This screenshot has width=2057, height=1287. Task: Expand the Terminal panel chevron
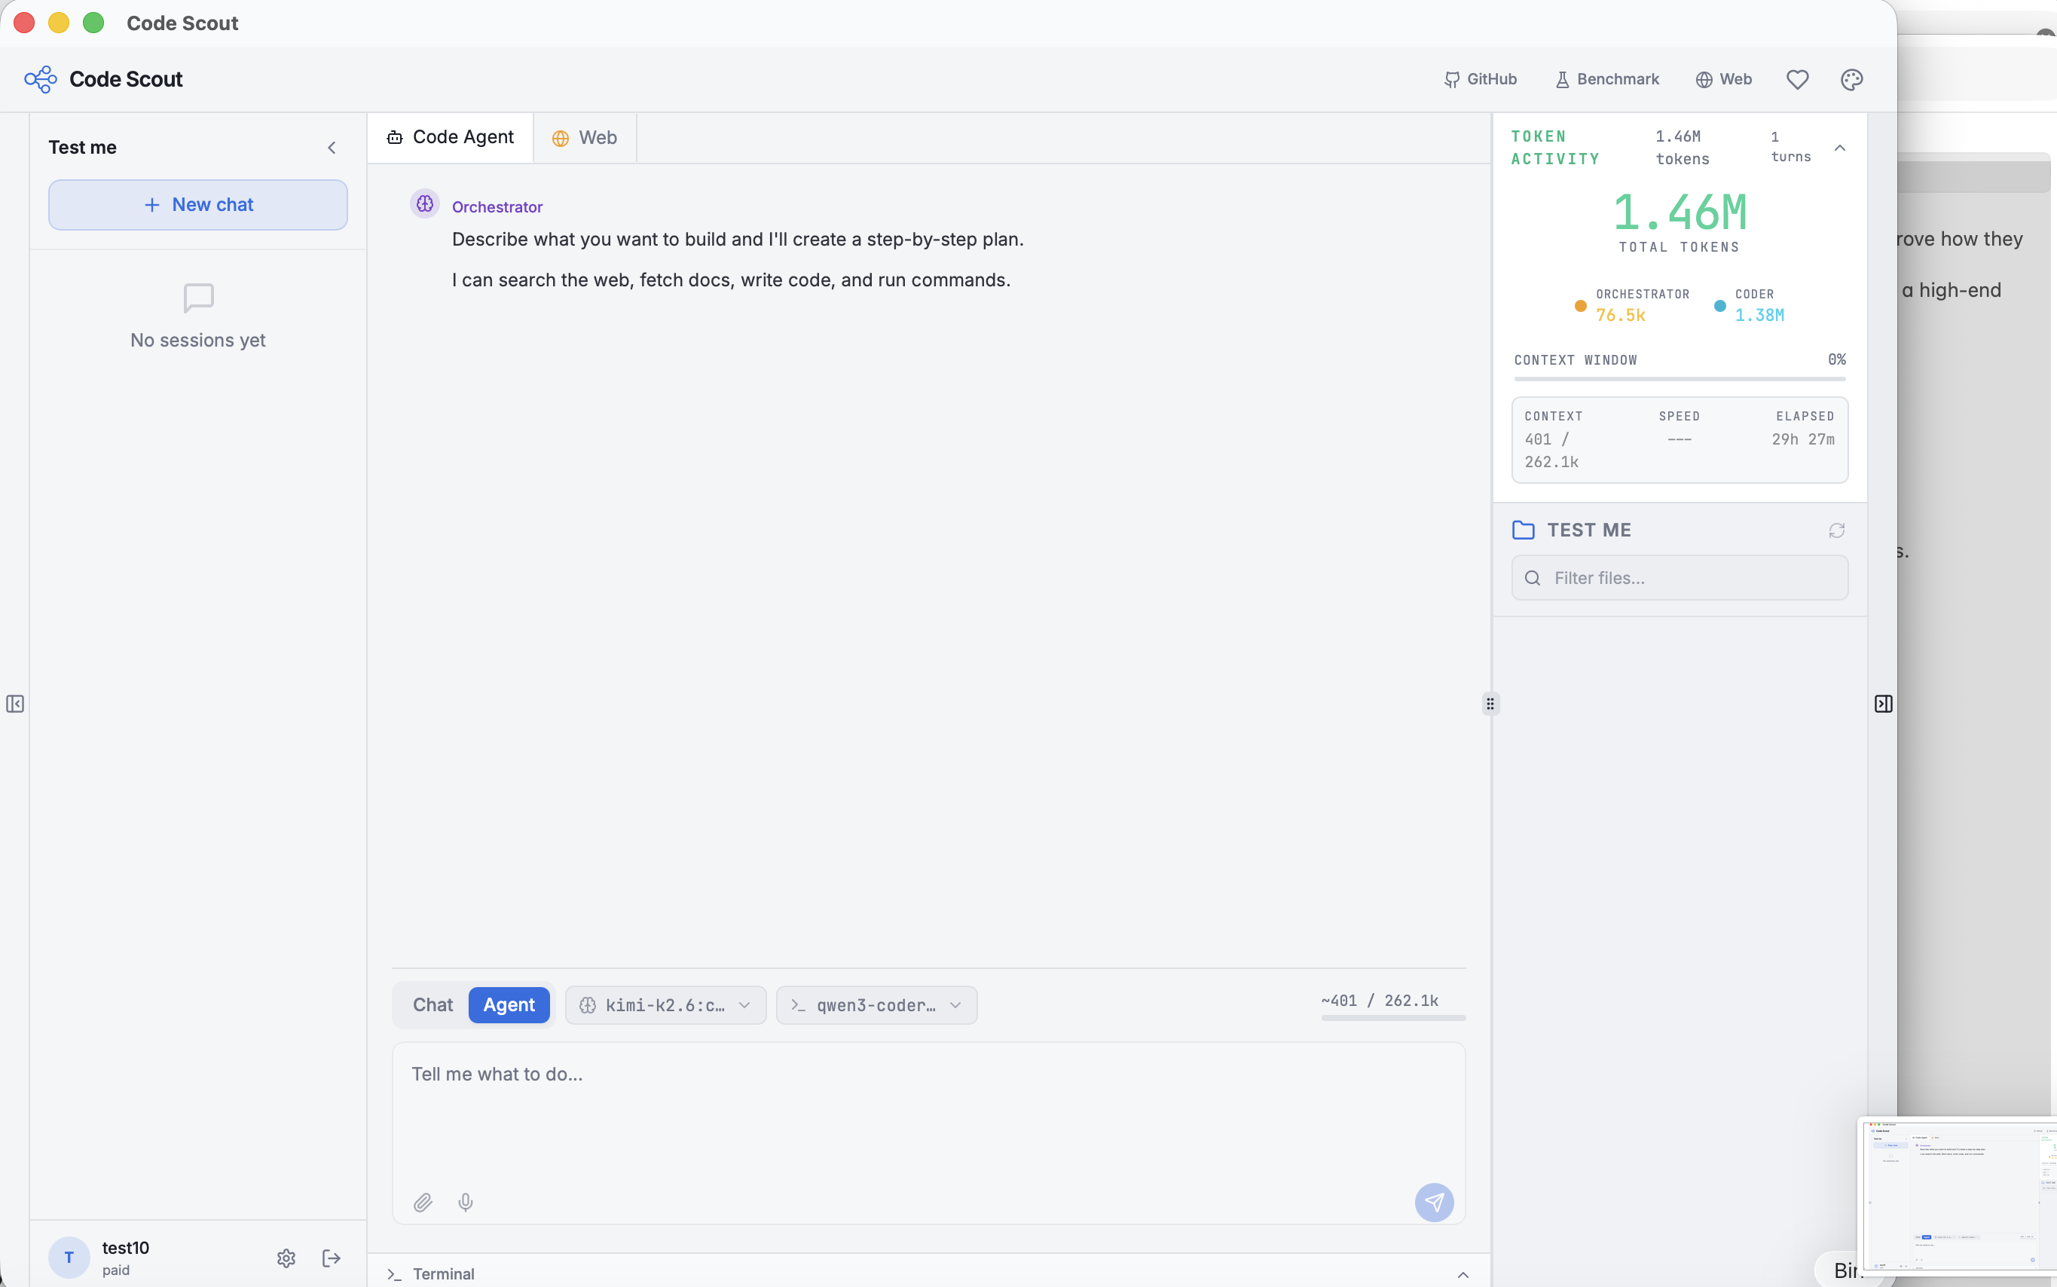coord(1463,1274)
